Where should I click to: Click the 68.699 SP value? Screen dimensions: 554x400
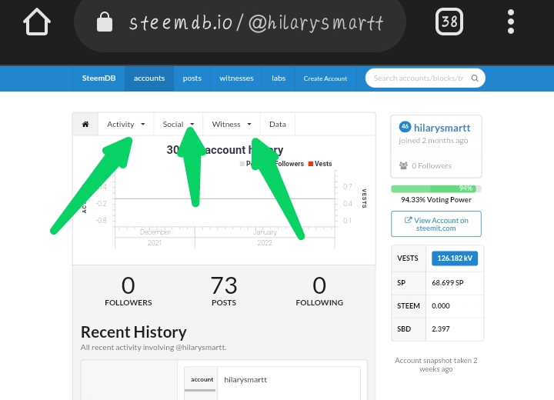pyautogui.click(x=448, y=283)
